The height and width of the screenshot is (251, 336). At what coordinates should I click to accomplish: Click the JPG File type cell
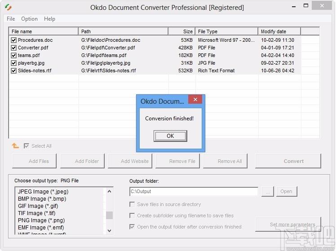pyautogui.click(x=207, y=63)
